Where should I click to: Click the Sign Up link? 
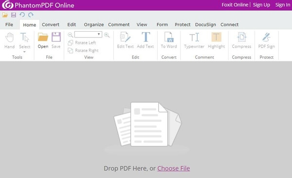click(261, 5)
